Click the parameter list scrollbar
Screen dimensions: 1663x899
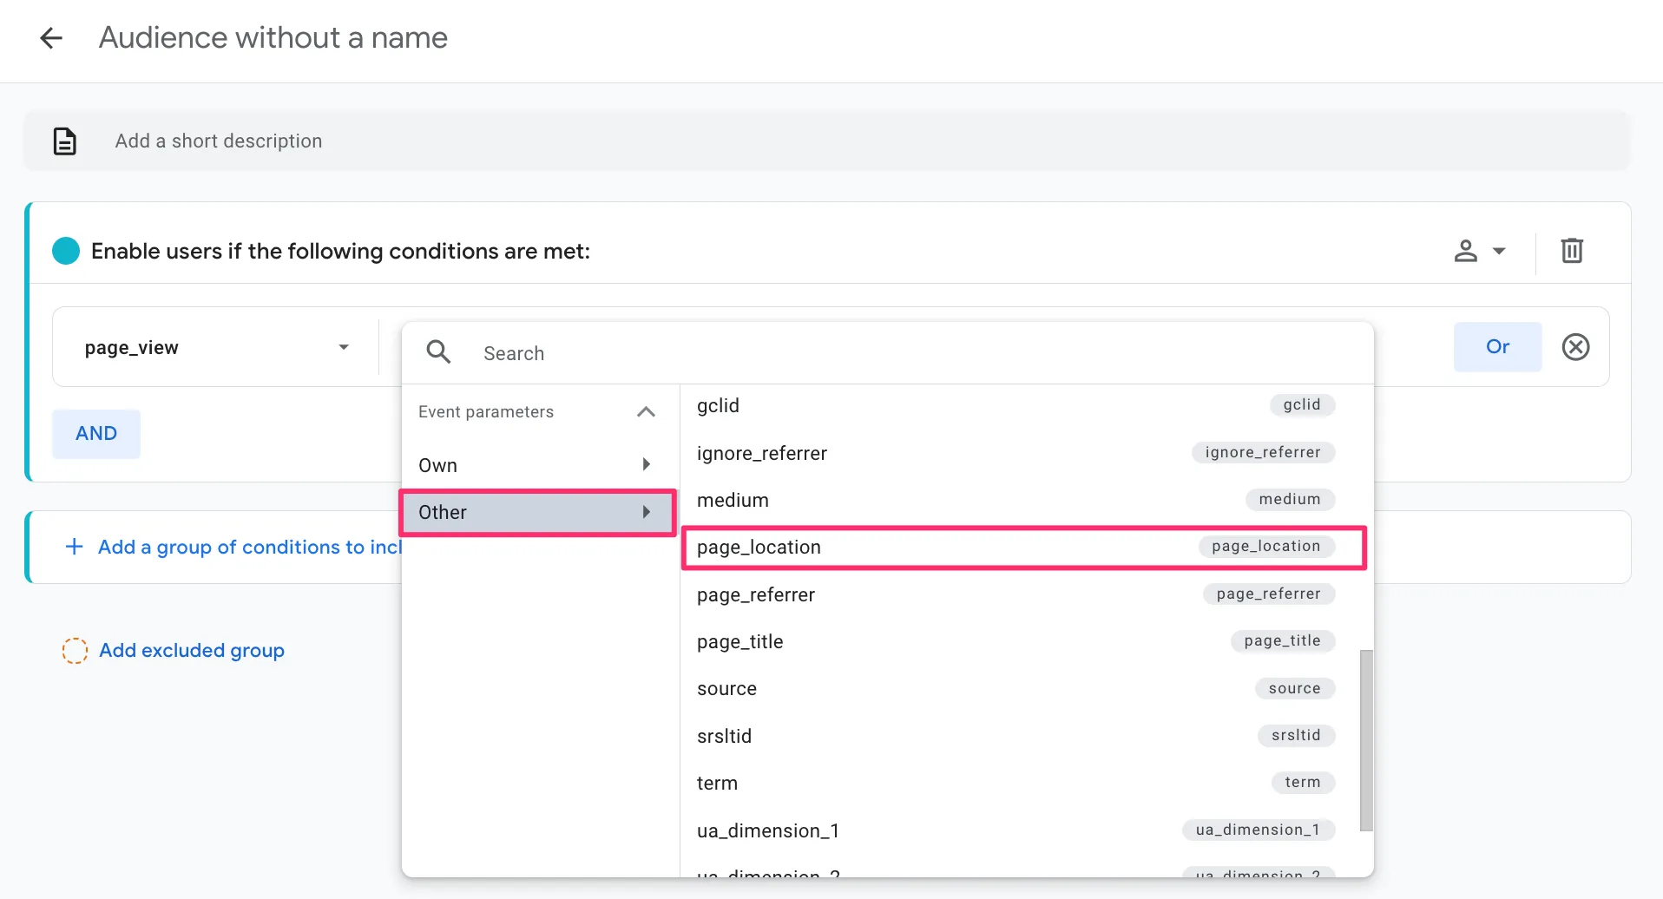(1366, 739)
